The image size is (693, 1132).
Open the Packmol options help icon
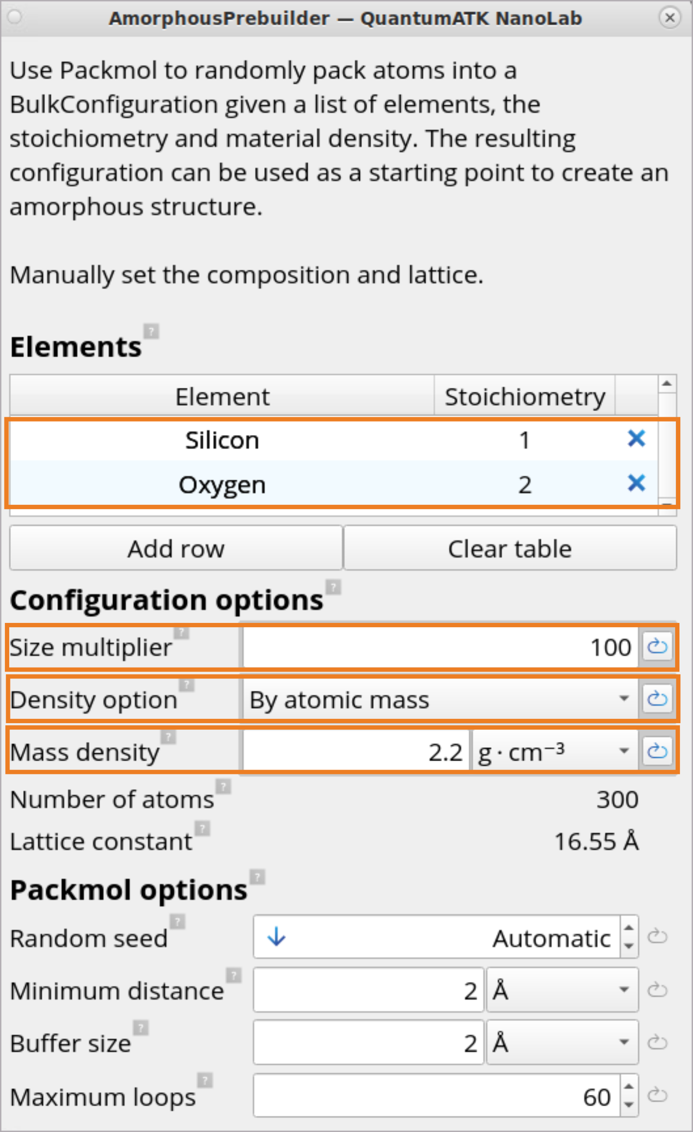(258, 876)
